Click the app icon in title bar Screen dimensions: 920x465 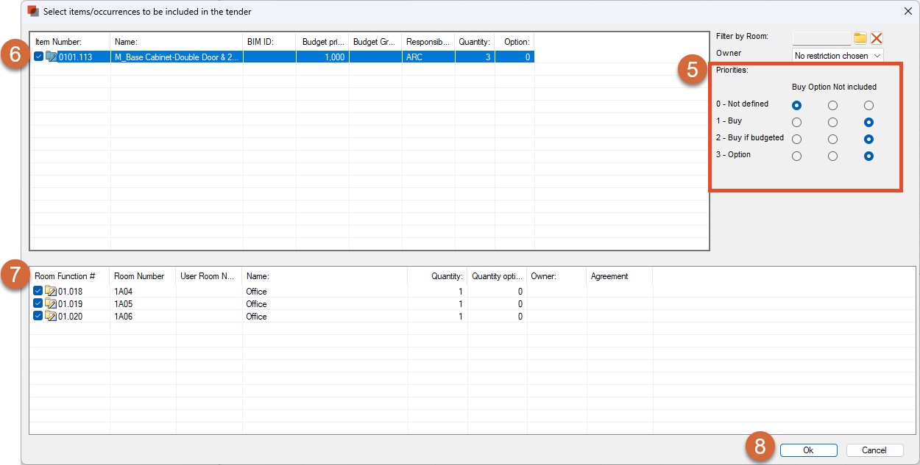pyautogui.click(x=33, y=10)
